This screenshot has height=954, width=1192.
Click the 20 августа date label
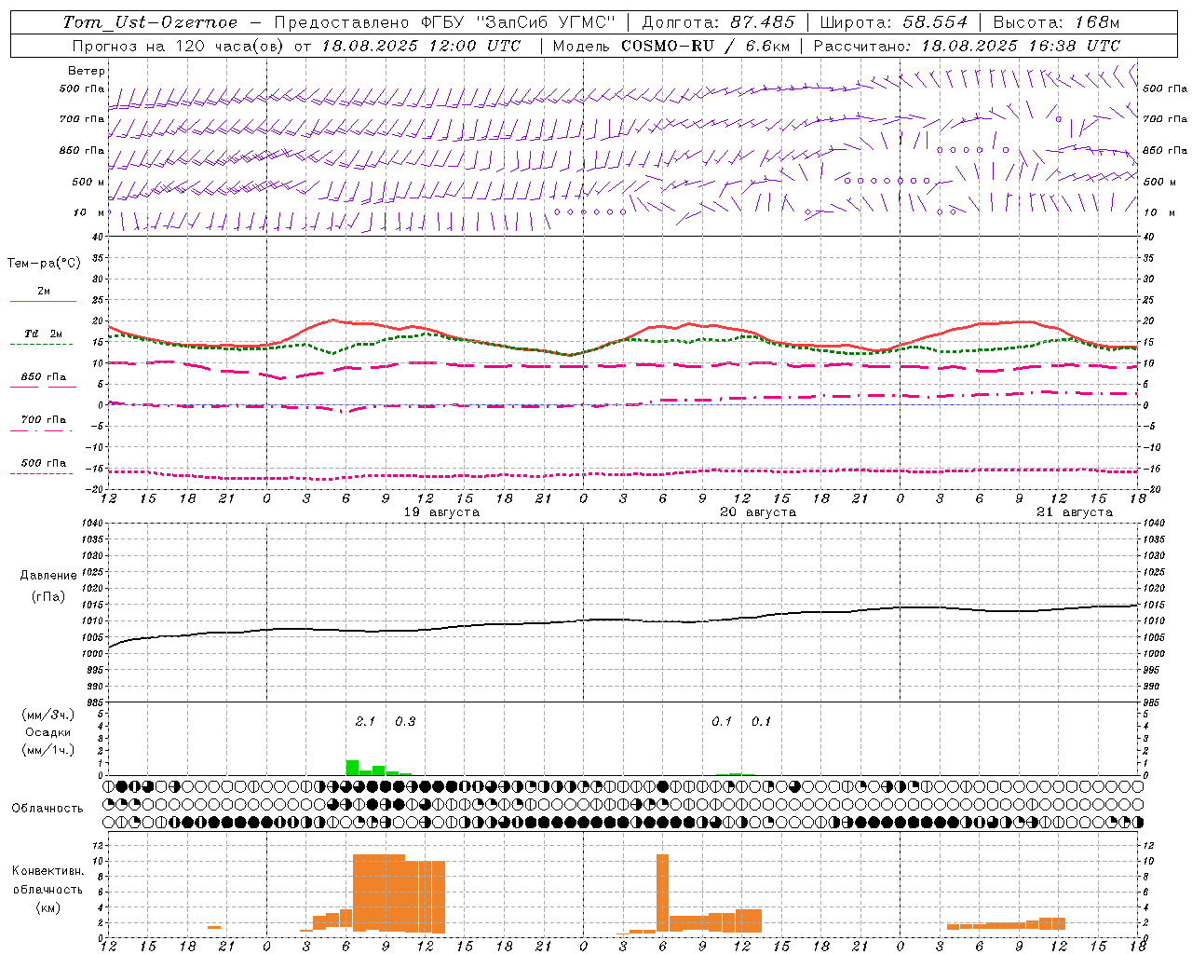coord(758,512)
